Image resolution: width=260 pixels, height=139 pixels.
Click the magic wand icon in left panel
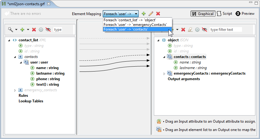pos(11,30)
